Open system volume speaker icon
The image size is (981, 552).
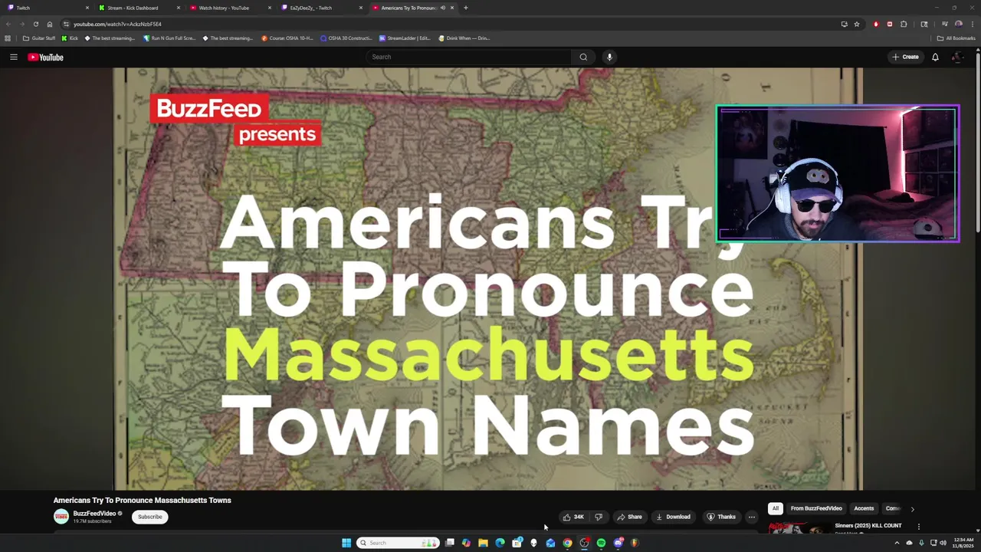(x=943, y=543)
